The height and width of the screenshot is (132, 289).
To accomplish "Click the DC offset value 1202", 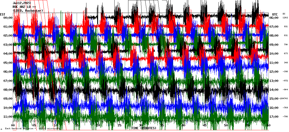I will click(285, 18).
